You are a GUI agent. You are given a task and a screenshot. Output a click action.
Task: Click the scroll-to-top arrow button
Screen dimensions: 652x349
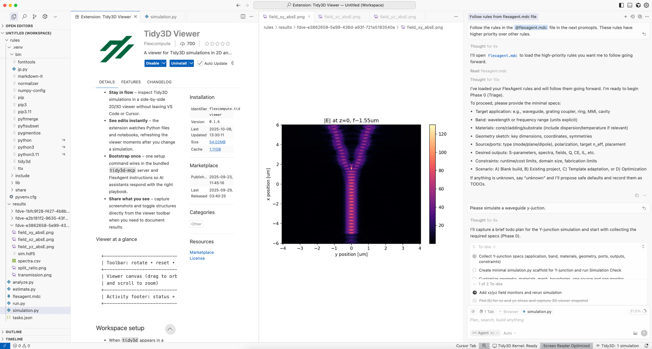pyautogui.click(x=170, y=329)
